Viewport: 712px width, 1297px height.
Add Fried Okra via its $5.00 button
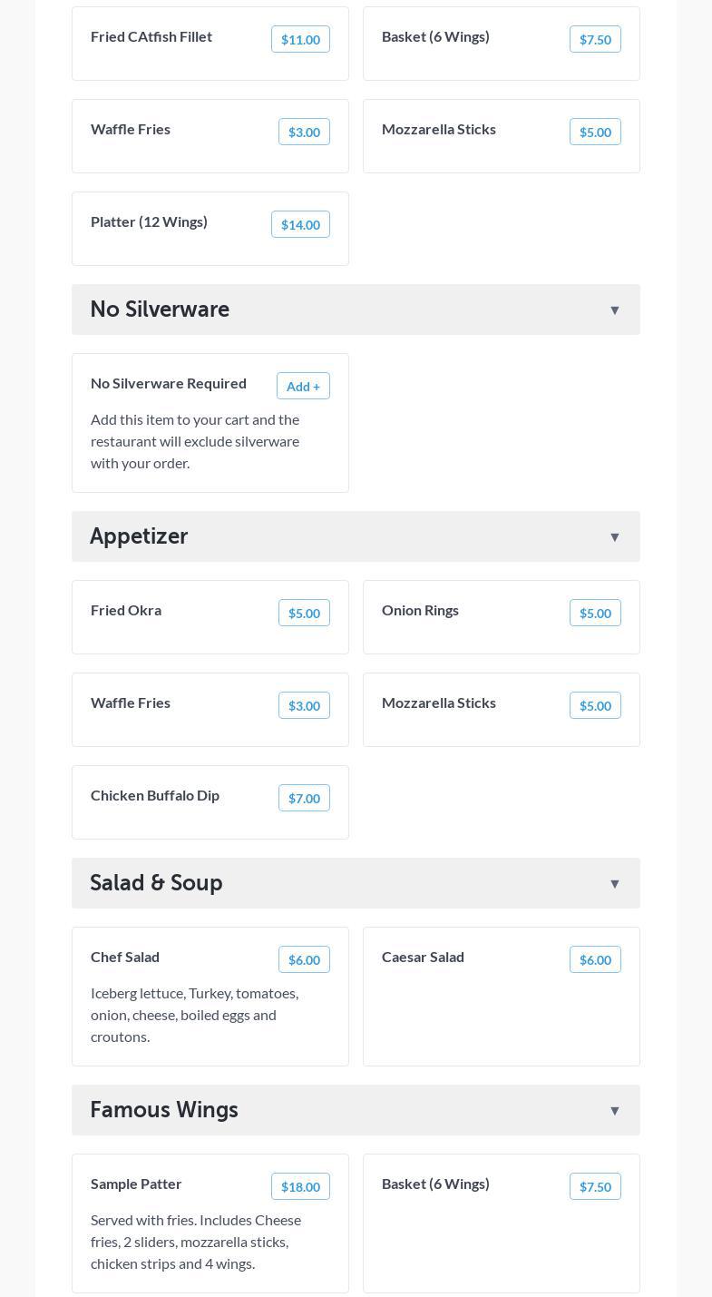304,613
